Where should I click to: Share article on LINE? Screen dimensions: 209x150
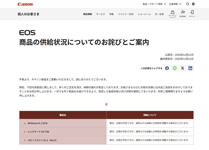[x=175, y=68]
